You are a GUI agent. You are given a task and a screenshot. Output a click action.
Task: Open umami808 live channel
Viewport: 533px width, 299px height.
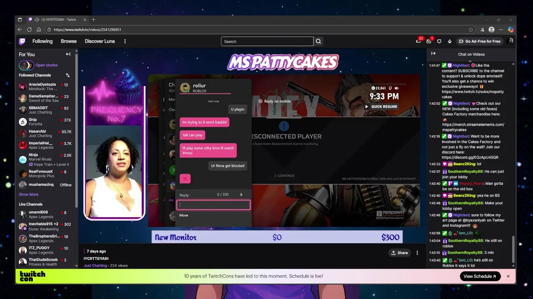tap(47, 214)
